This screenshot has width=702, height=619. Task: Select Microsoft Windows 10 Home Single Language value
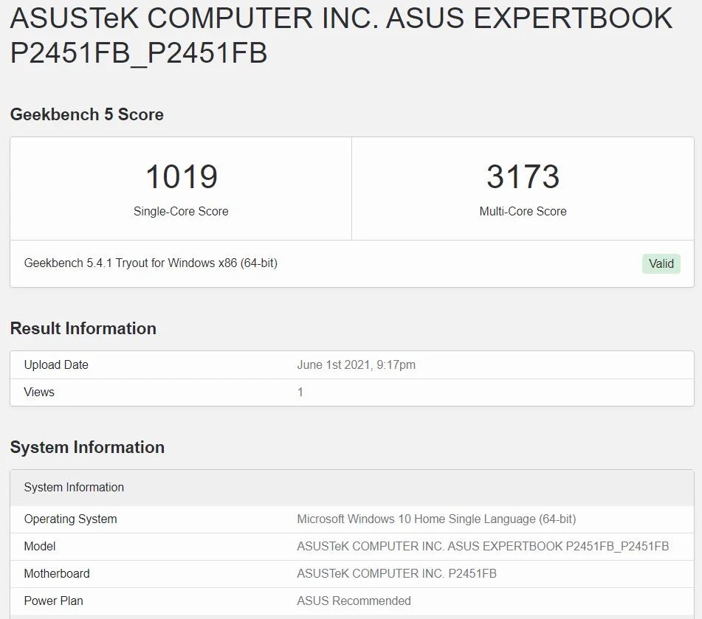pos(436,519)
